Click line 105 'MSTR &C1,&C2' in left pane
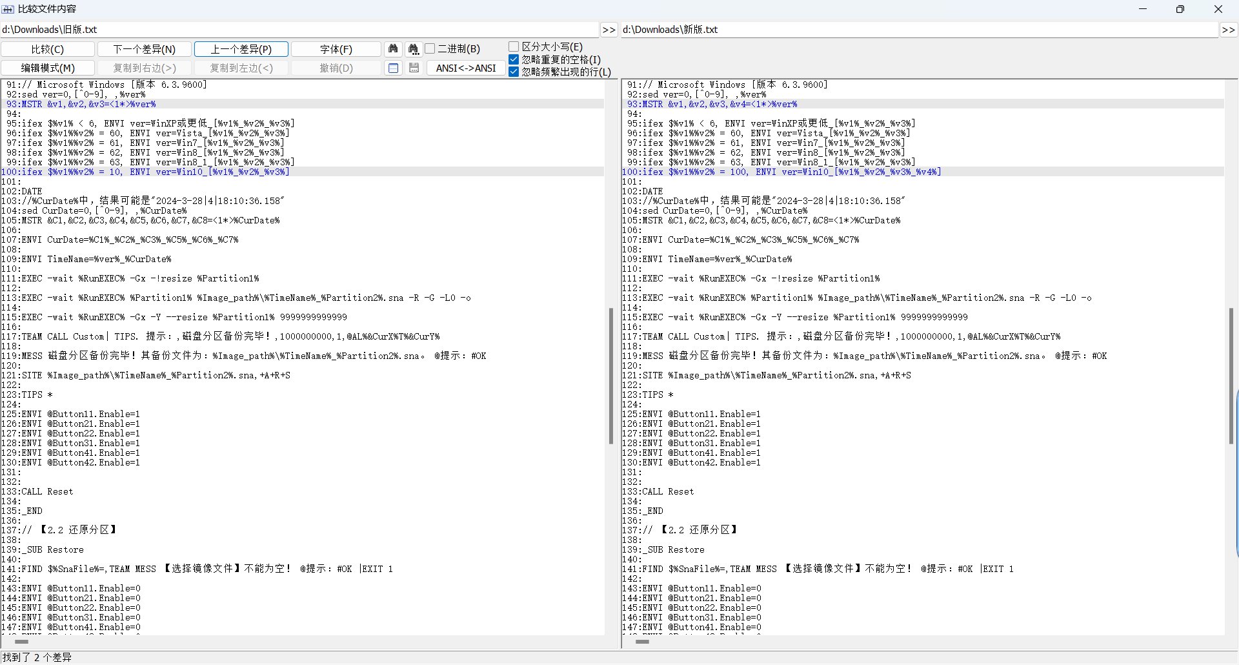1239x665 pixels. coord(141,220)
